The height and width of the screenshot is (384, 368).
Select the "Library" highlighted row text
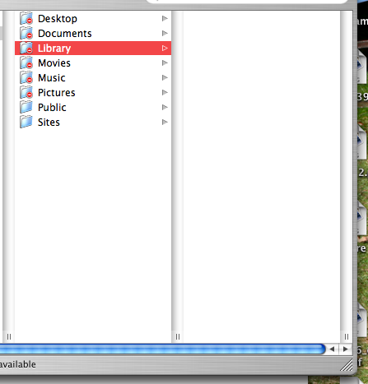(x=54, y=49)
